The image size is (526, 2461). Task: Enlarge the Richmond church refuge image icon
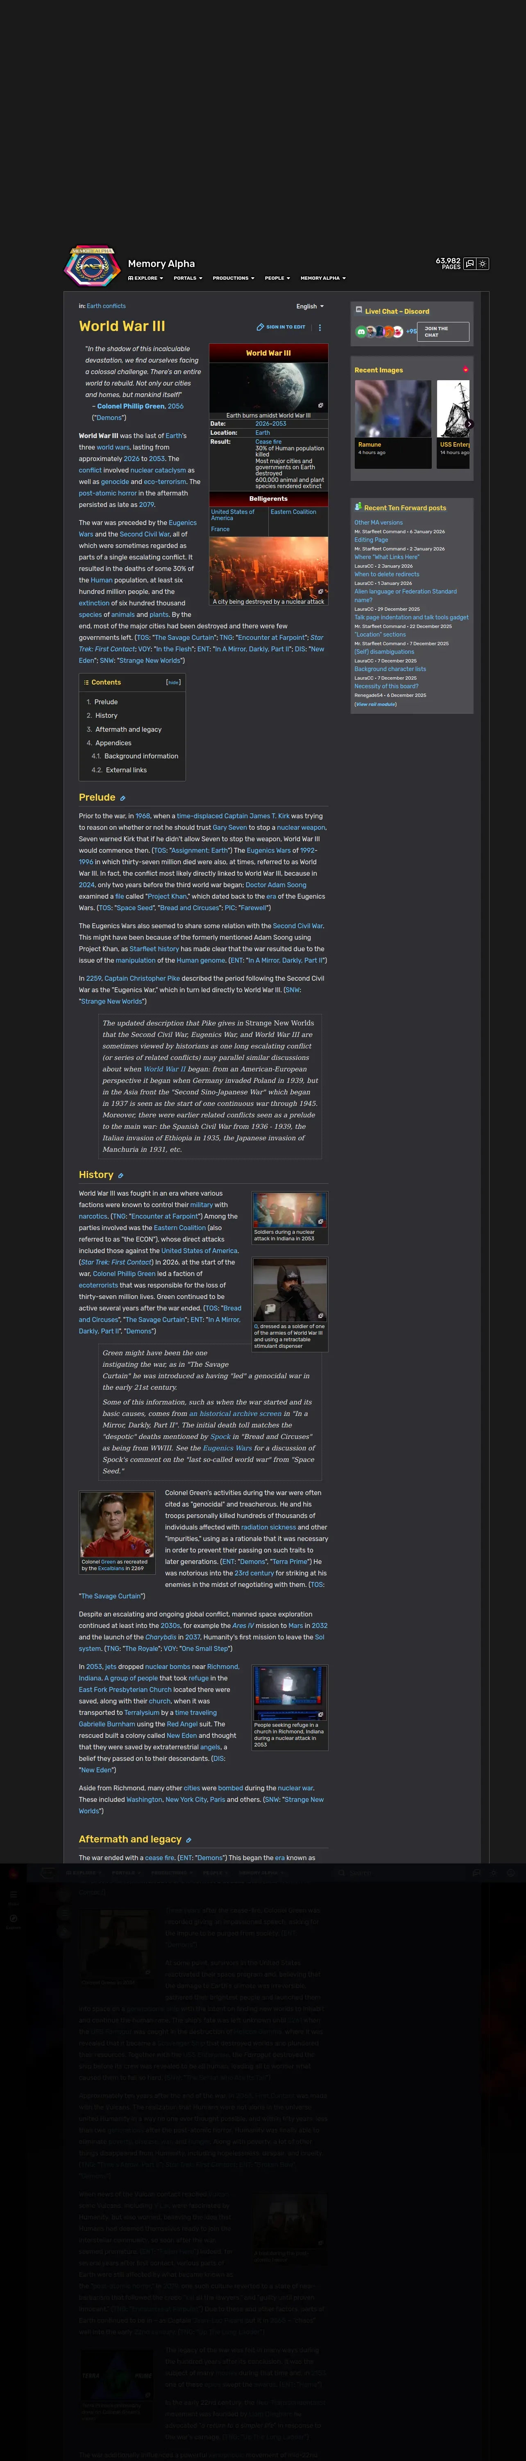pos(321,1715)
